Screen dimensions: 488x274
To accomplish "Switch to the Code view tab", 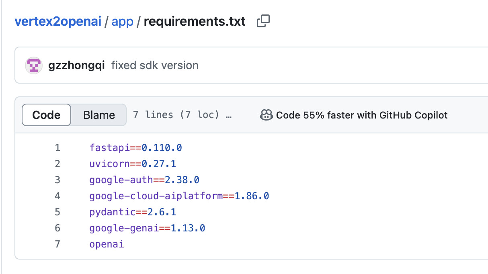I will tap(46, 115).
